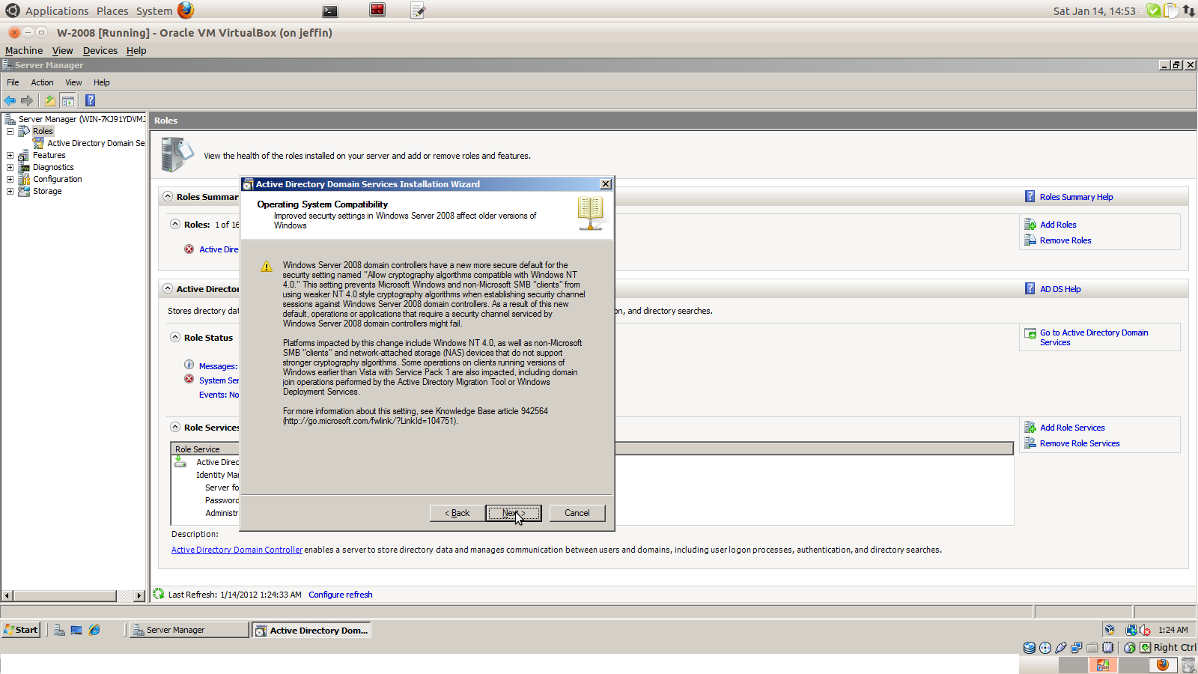The image size is (1198, 674).
Task: Collapse the Roles: 1 of 16 chevron
Action: (x=175, y=224)
